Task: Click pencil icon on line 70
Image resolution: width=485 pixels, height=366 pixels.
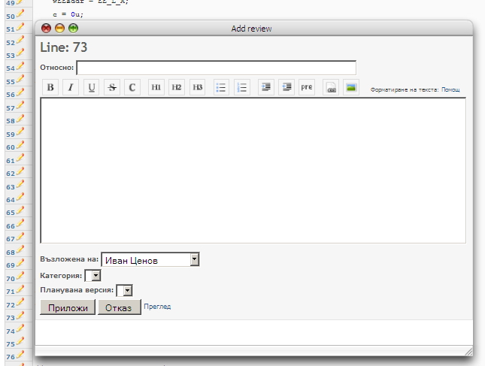Action: pos(20,276)
